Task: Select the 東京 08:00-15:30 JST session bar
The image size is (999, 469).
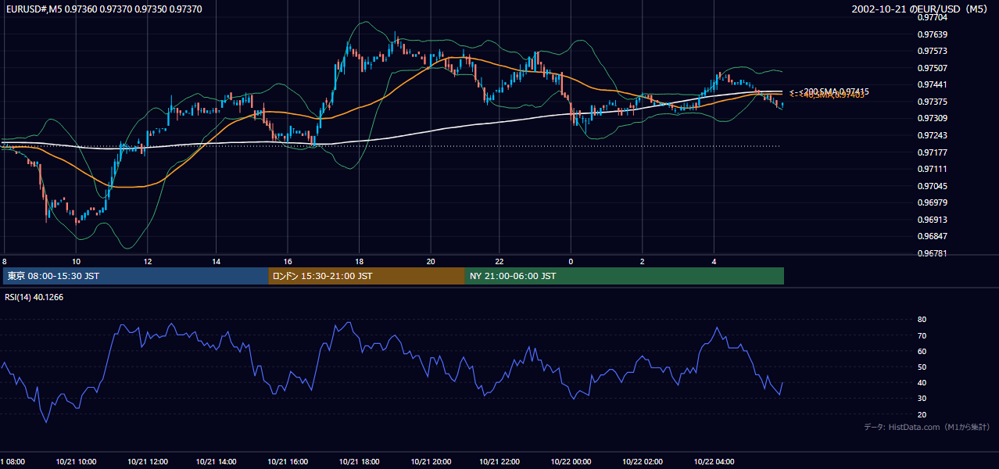Action: click(x=136, y=276)
